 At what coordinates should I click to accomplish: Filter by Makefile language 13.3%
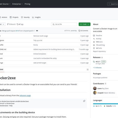point(110,106)
